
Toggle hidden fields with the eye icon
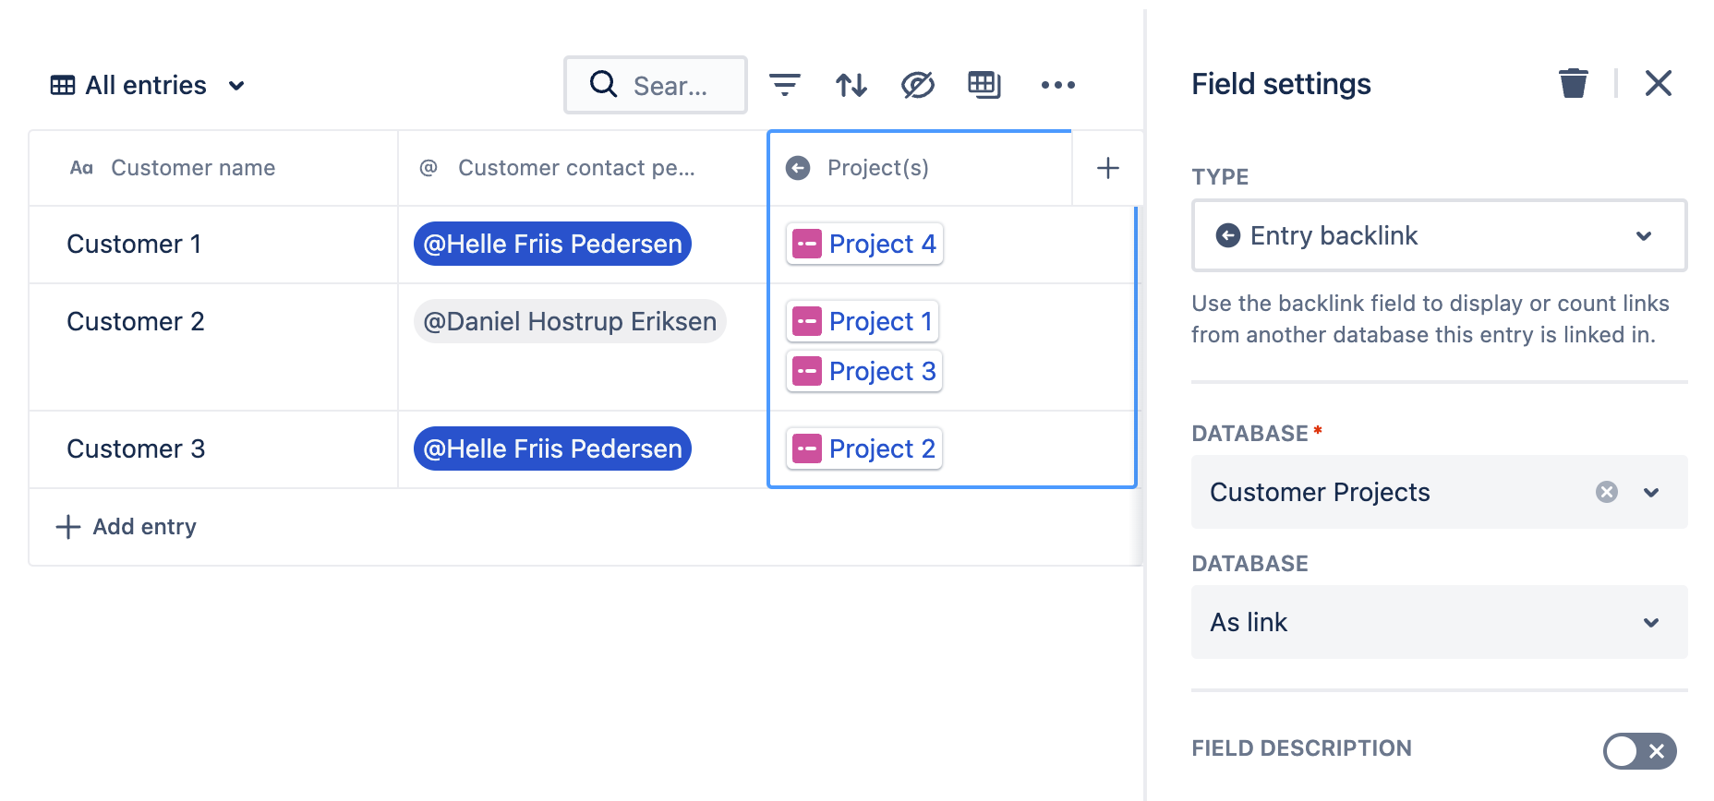(x=918, y=85)
